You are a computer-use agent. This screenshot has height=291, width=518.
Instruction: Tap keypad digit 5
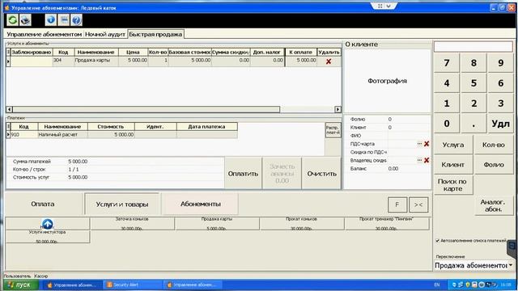473,82
